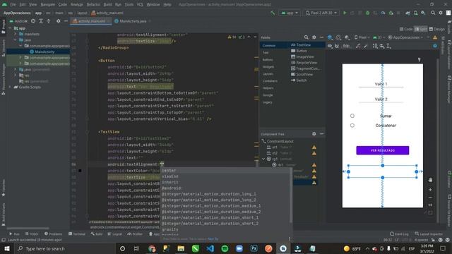This screenshot has width=452, height=254.
Task: Click Expand All icon in Project panel
Action: coord(41,21)
